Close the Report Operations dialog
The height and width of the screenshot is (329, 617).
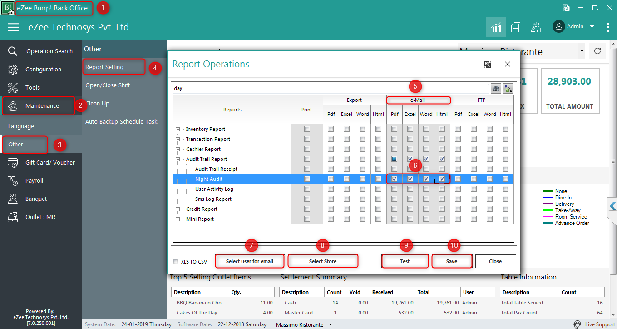[508, 64]
